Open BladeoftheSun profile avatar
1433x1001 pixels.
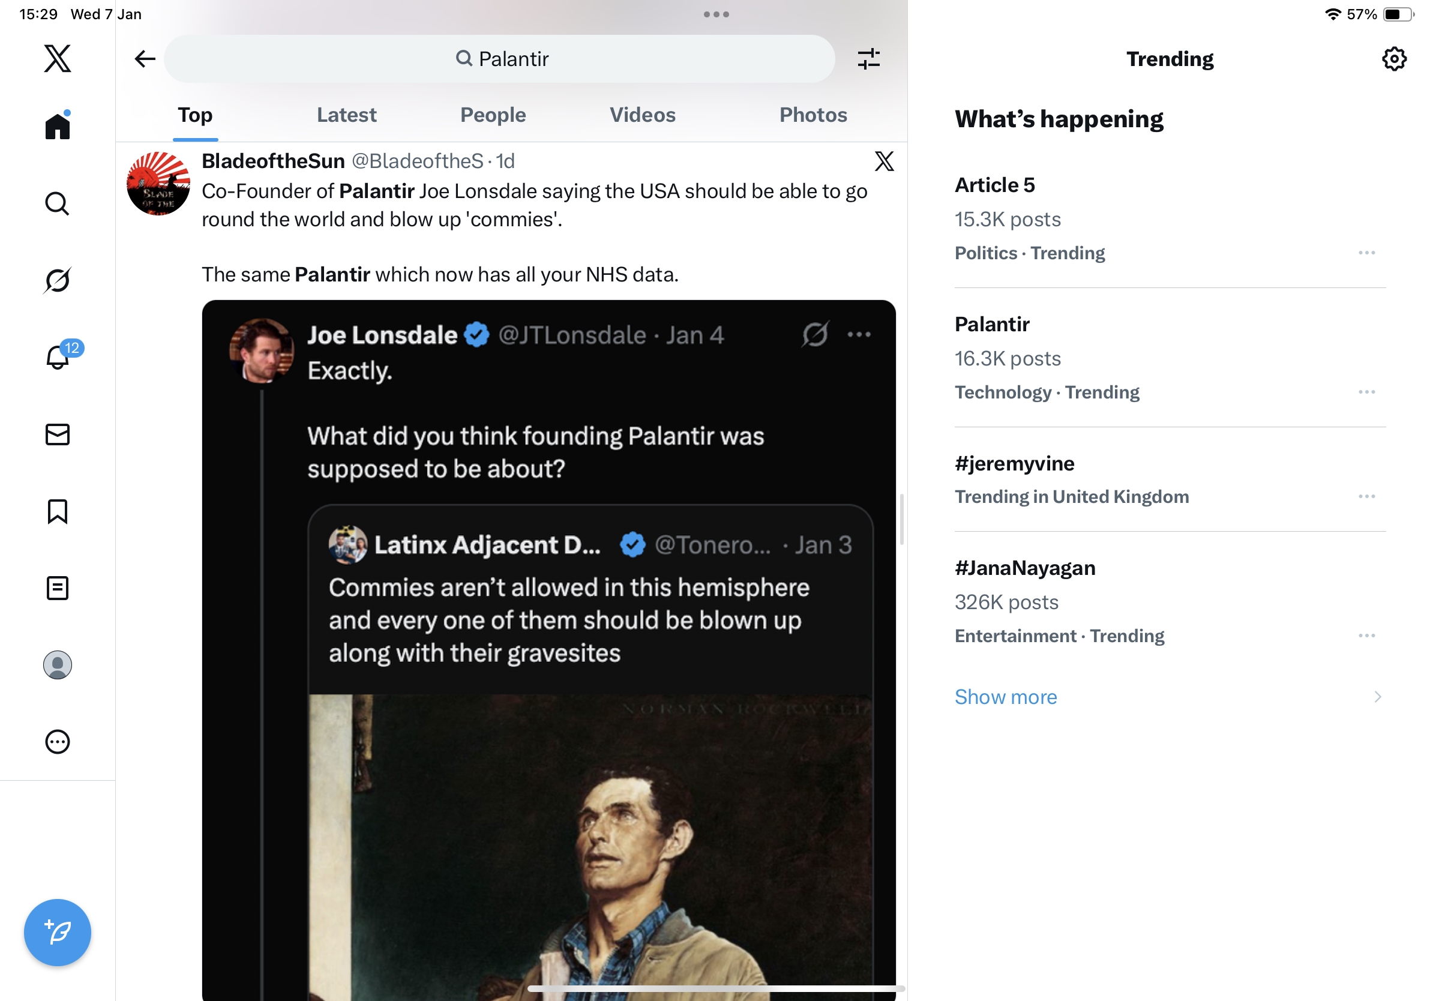coord(158,184)
